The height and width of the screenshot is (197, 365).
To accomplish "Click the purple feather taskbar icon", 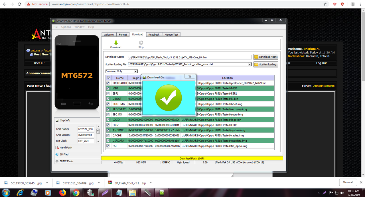I will 105,192.
